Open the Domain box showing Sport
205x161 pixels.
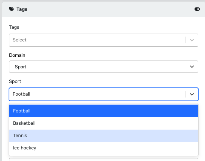pyautogui.click(x=103, y=67)
